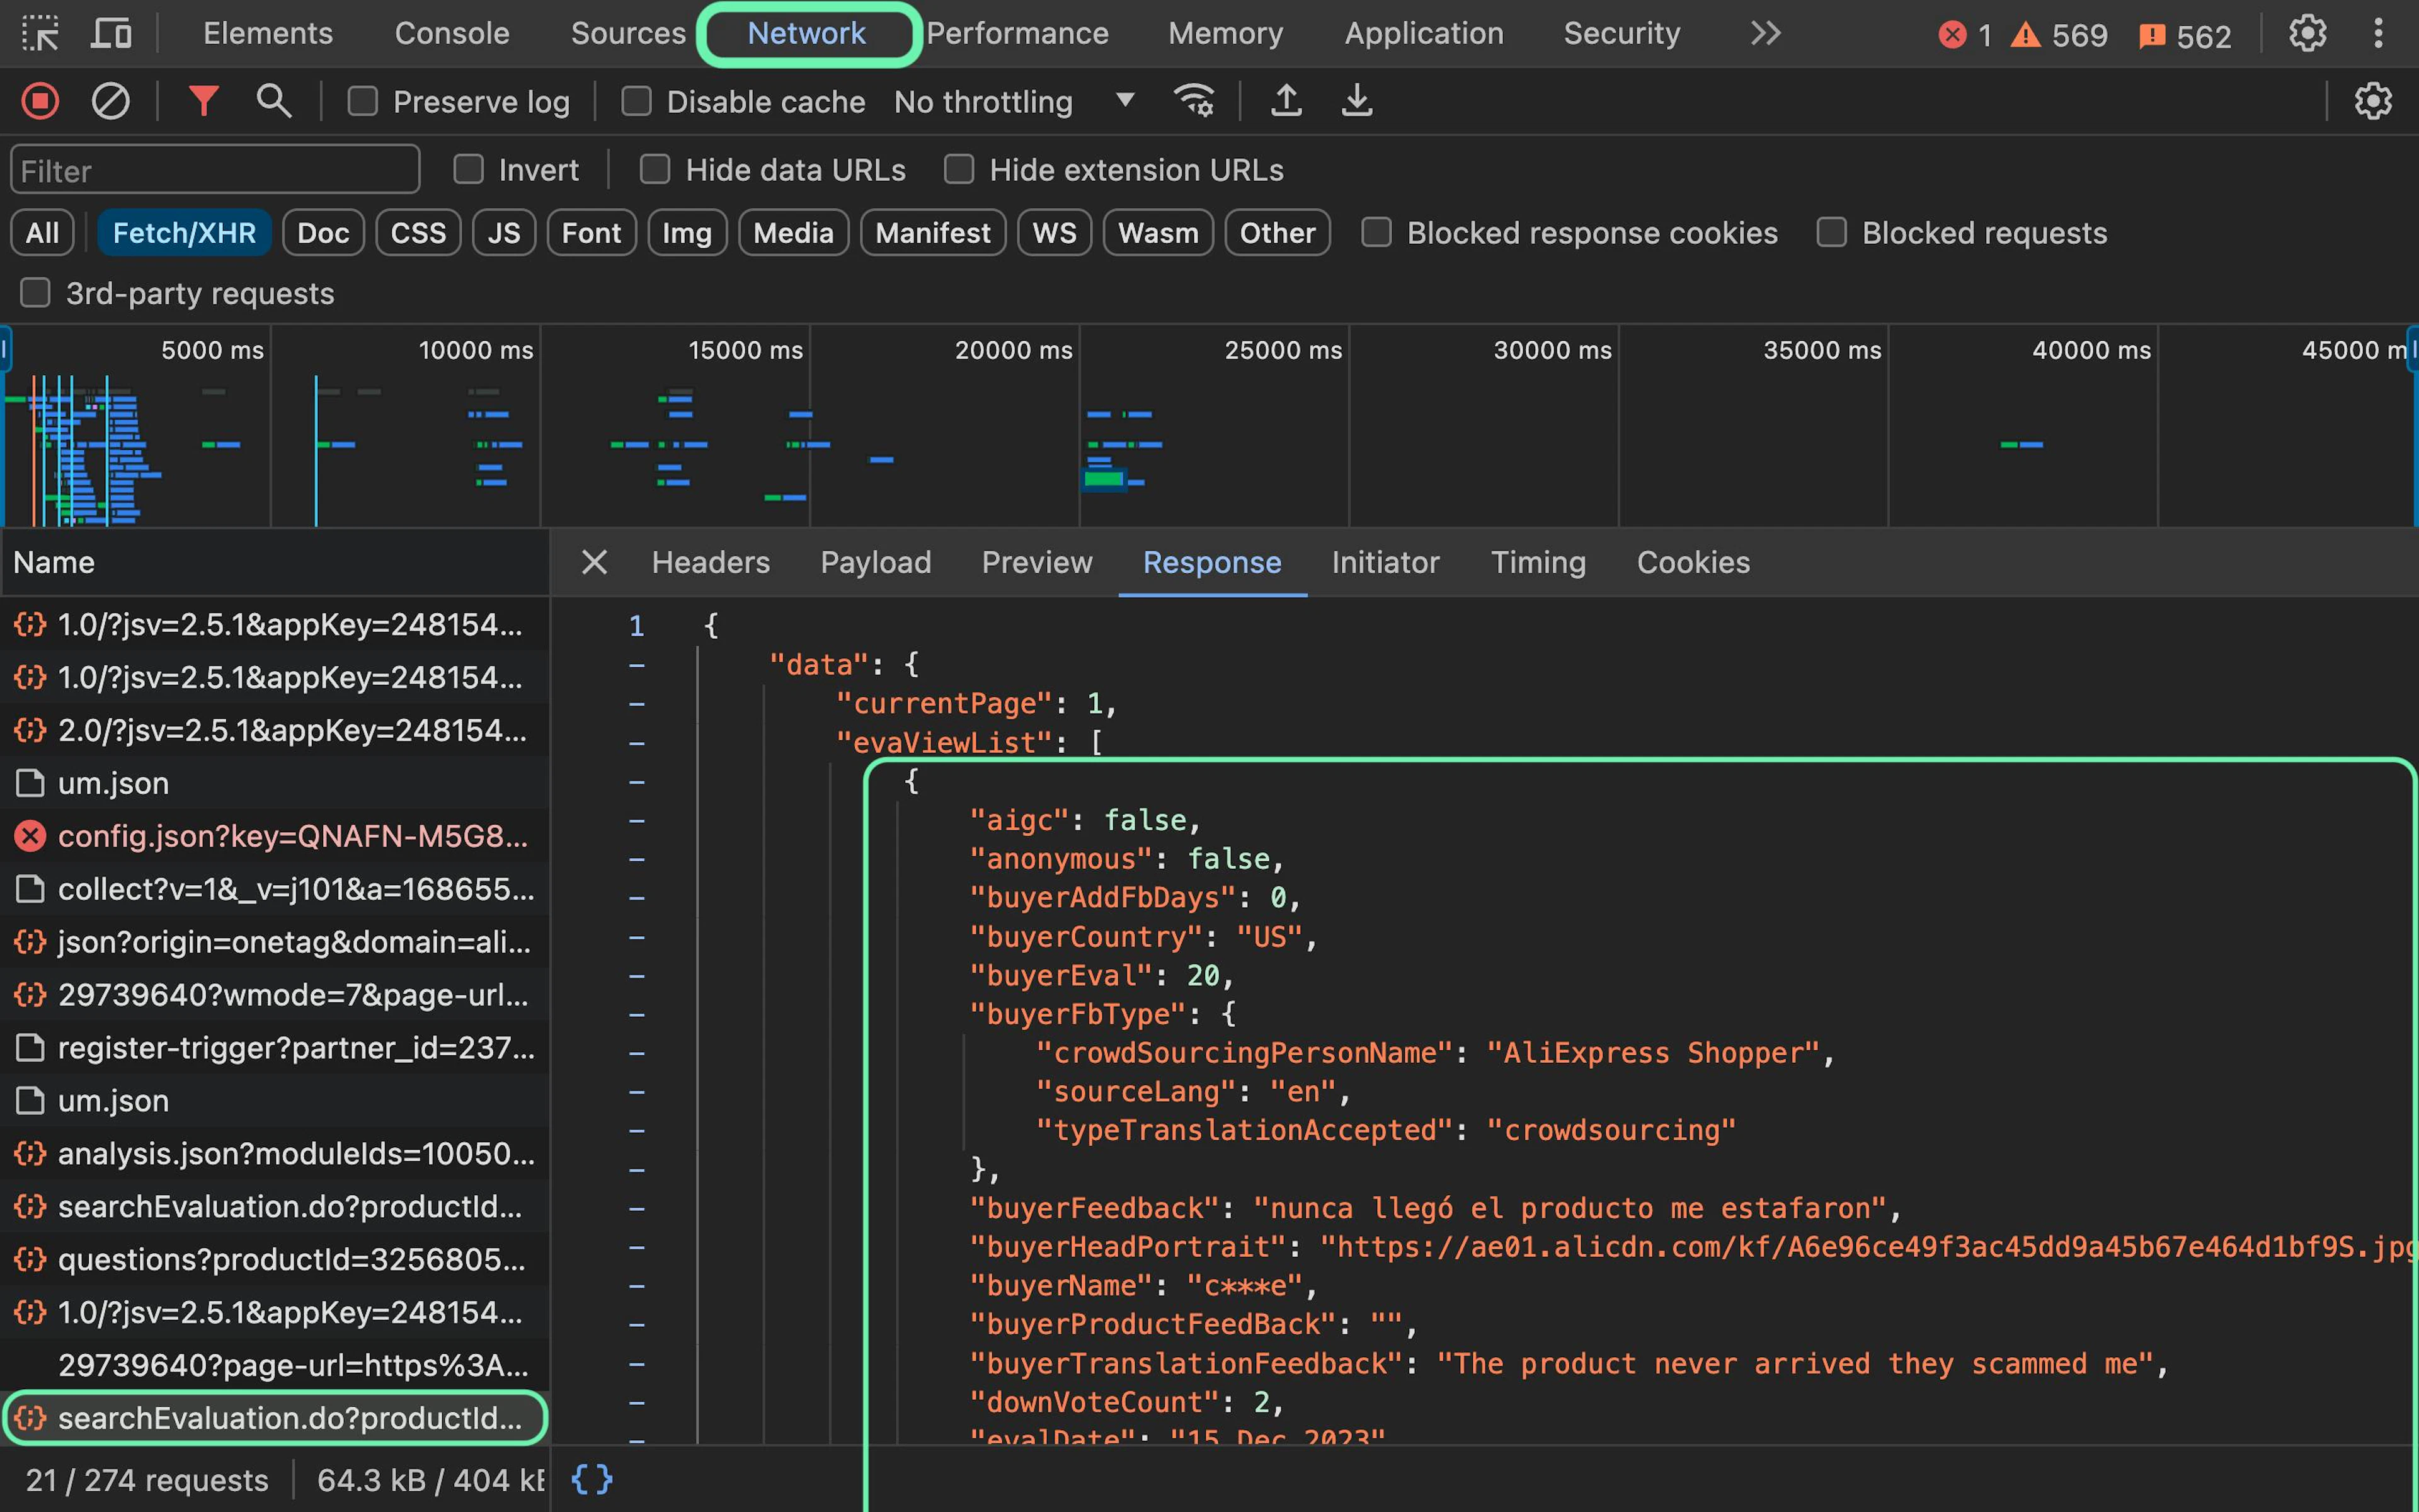The width and height of the screenshot is (2419, 1512).
Task: Open the Payload sub-tab
Action: coord(876,562)
